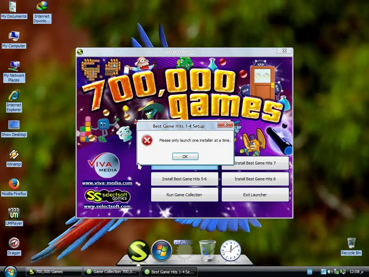
Task: Open My Network Places icon
Action: [14, 71]
